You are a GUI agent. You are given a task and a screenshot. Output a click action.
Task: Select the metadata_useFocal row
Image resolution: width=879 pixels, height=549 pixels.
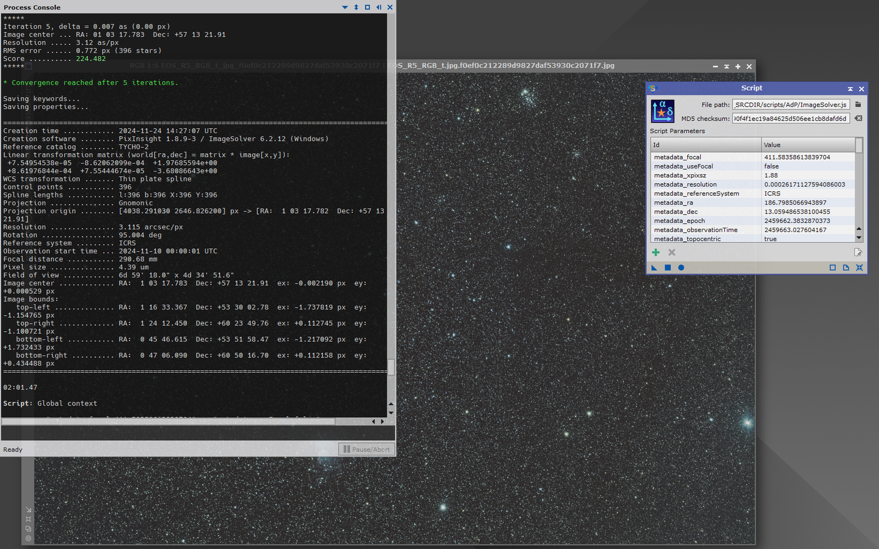click(x=753, y=166)
